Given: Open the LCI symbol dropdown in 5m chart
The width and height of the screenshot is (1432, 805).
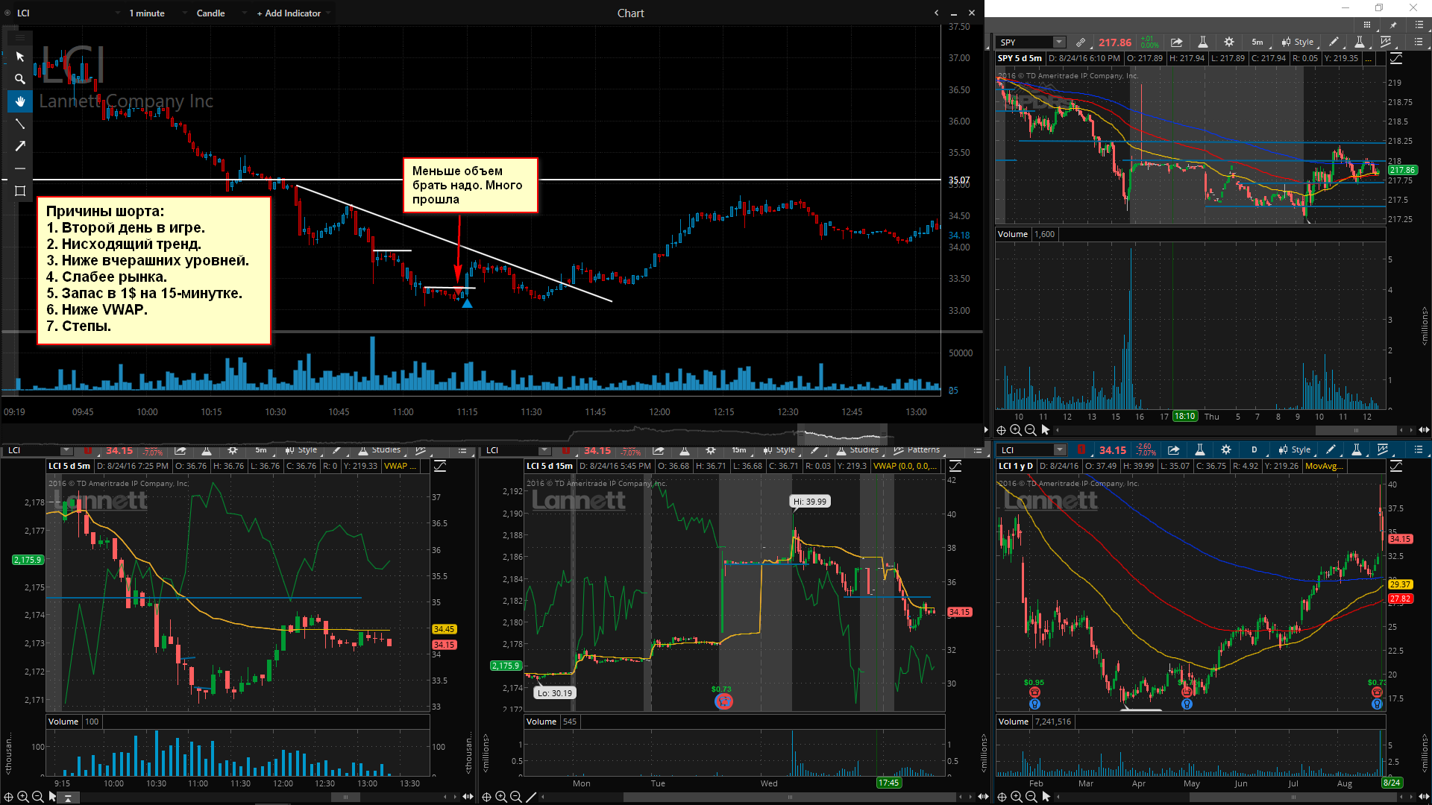Looking at the screenshot, I should point(66,450).
